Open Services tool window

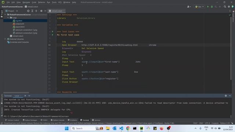pos(96,120)
